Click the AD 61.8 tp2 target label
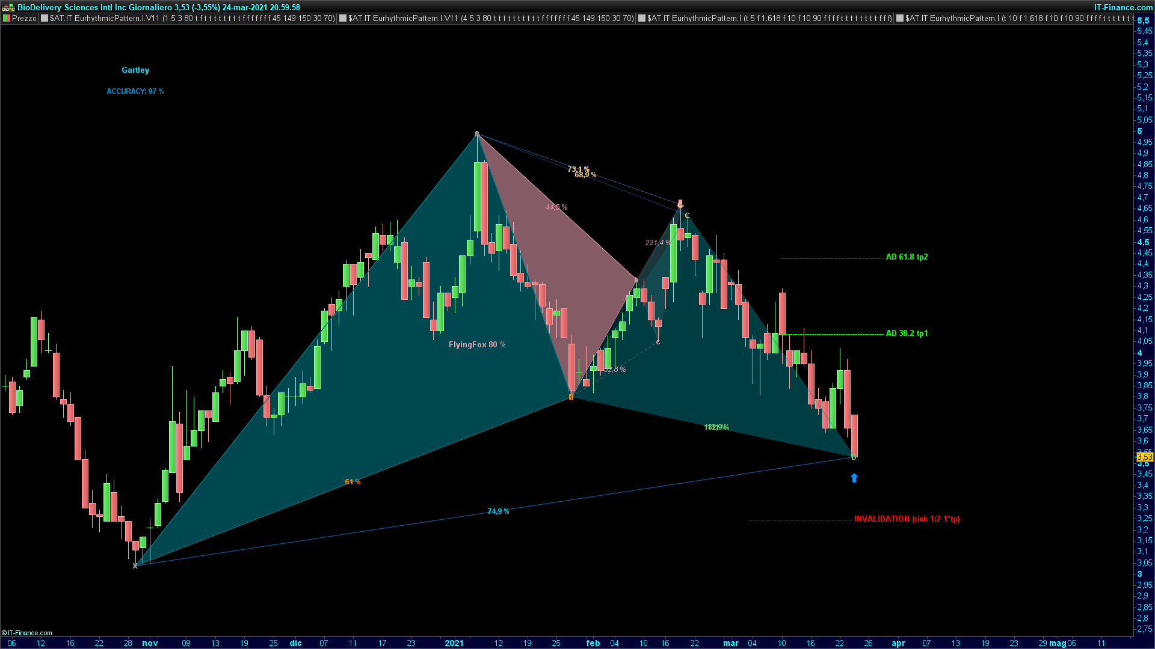Screen dimensions: 1155x649 pyautogui.click(x=907, y=257)
